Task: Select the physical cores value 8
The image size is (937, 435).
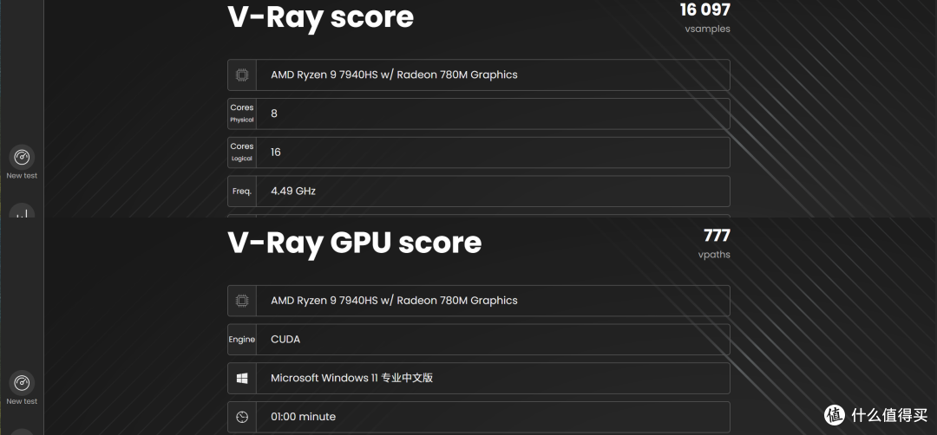Action: 273,114
